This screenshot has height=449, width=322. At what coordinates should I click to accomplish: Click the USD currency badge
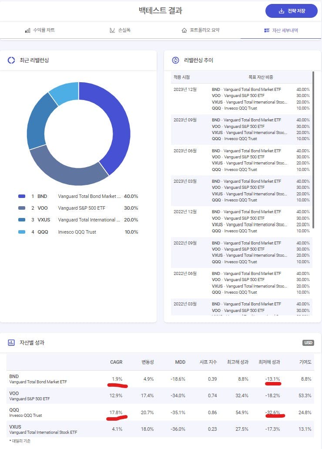[x=308, y=343]
